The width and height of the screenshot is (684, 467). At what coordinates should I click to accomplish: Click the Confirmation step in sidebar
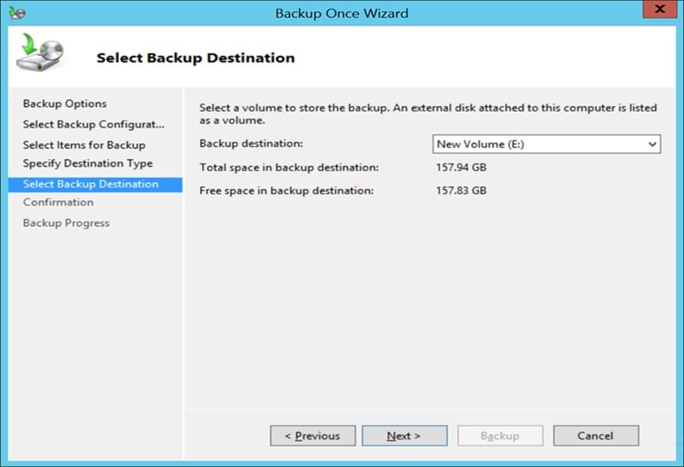(58, 203)
